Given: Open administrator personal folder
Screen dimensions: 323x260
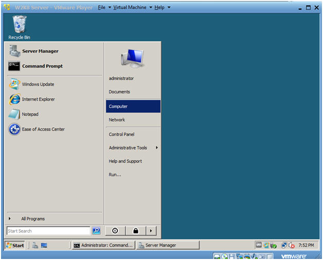Looking at the screenshot, I should pyautogui.click(x=133, y=79).
